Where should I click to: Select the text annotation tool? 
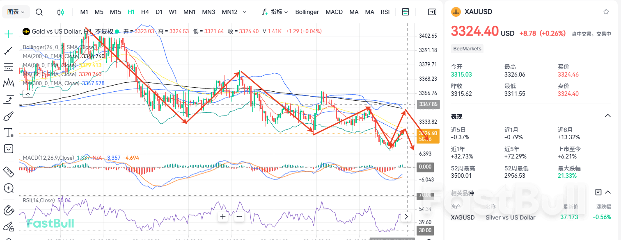9,133
